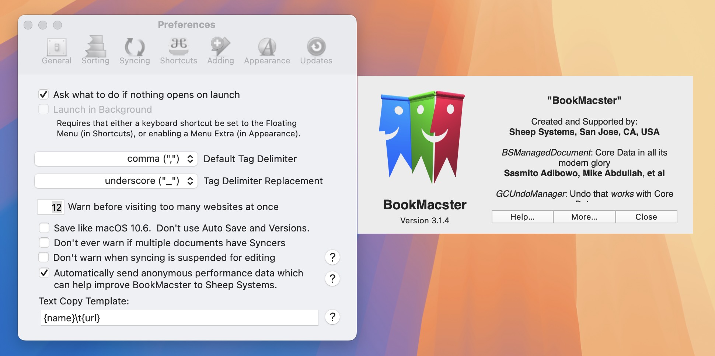Click "Warn before visiting too many websites" label
The image size is (715, 356).
pyautogui.click(x=173, y=207)
